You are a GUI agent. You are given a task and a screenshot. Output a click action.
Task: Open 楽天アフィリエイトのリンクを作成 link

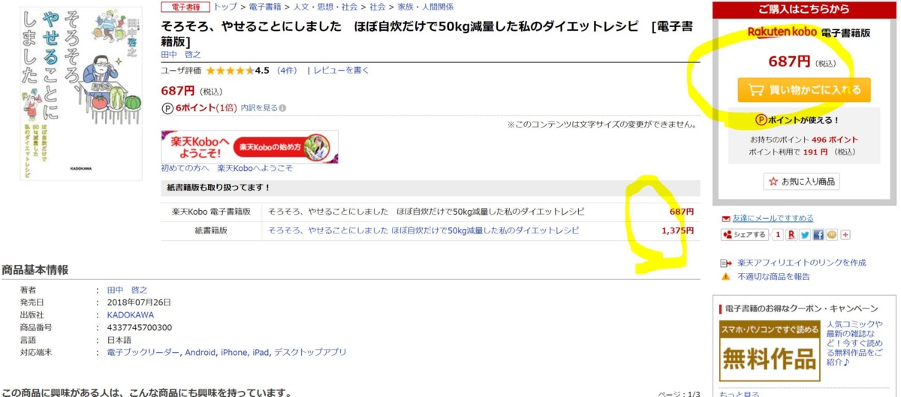point(802,263)
